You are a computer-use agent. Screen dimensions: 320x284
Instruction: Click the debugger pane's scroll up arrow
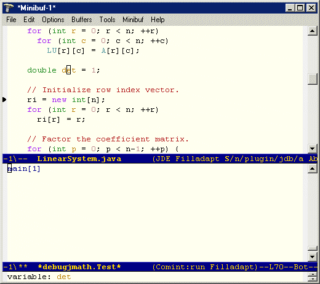coord(313,169)
